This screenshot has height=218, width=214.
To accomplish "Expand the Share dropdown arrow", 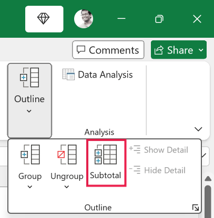I will pos(201,50).
